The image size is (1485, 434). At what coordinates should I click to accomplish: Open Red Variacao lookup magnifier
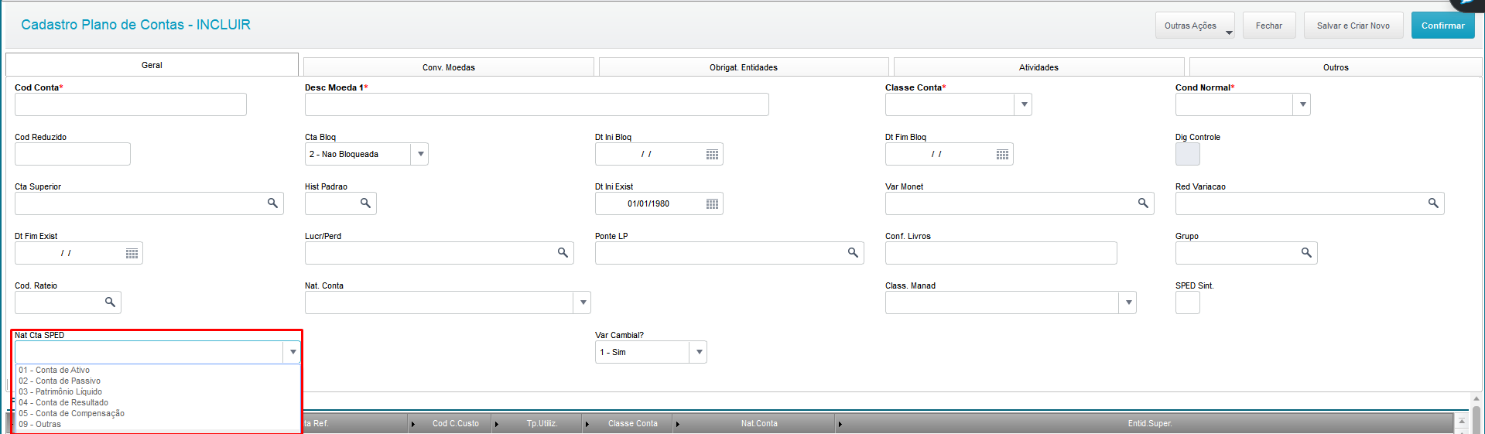tap(1433, 203)
